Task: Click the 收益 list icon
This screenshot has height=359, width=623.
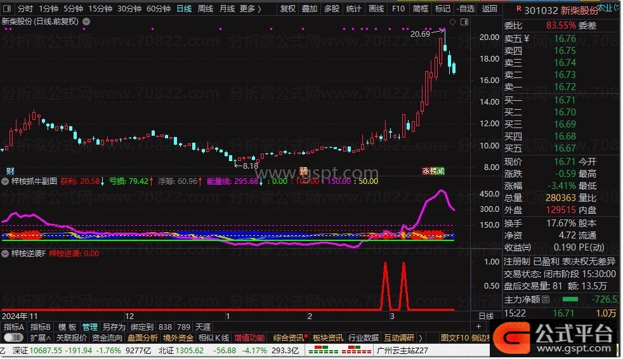Action: tap(527, 247)
